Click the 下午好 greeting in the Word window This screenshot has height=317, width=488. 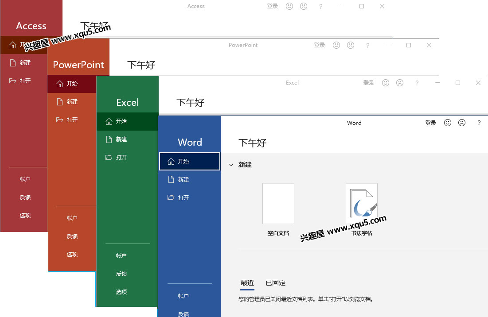click(x=252, y=143)
